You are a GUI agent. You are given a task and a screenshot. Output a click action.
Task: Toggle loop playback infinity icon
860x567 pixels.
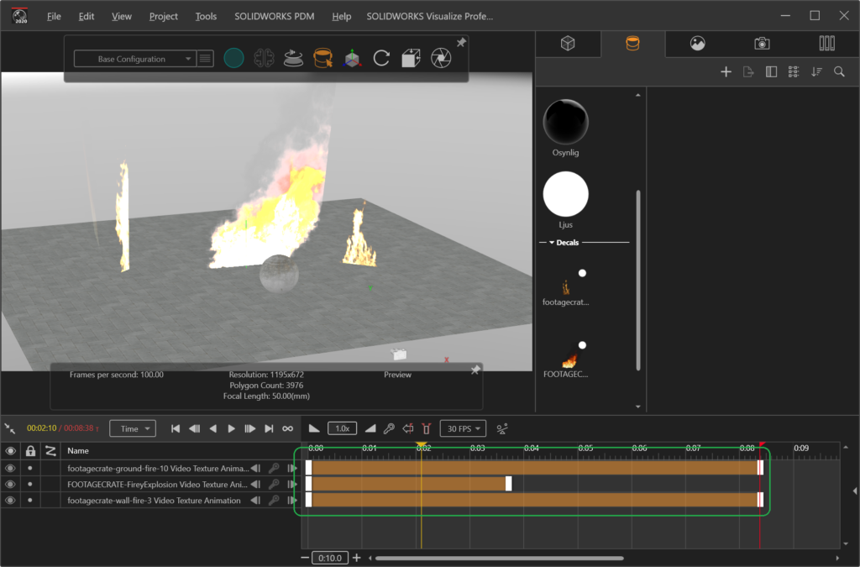(x=287, y=428)
